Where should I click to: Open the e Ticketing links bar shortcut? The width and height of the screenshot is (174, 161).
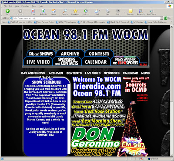click(137, 22)
